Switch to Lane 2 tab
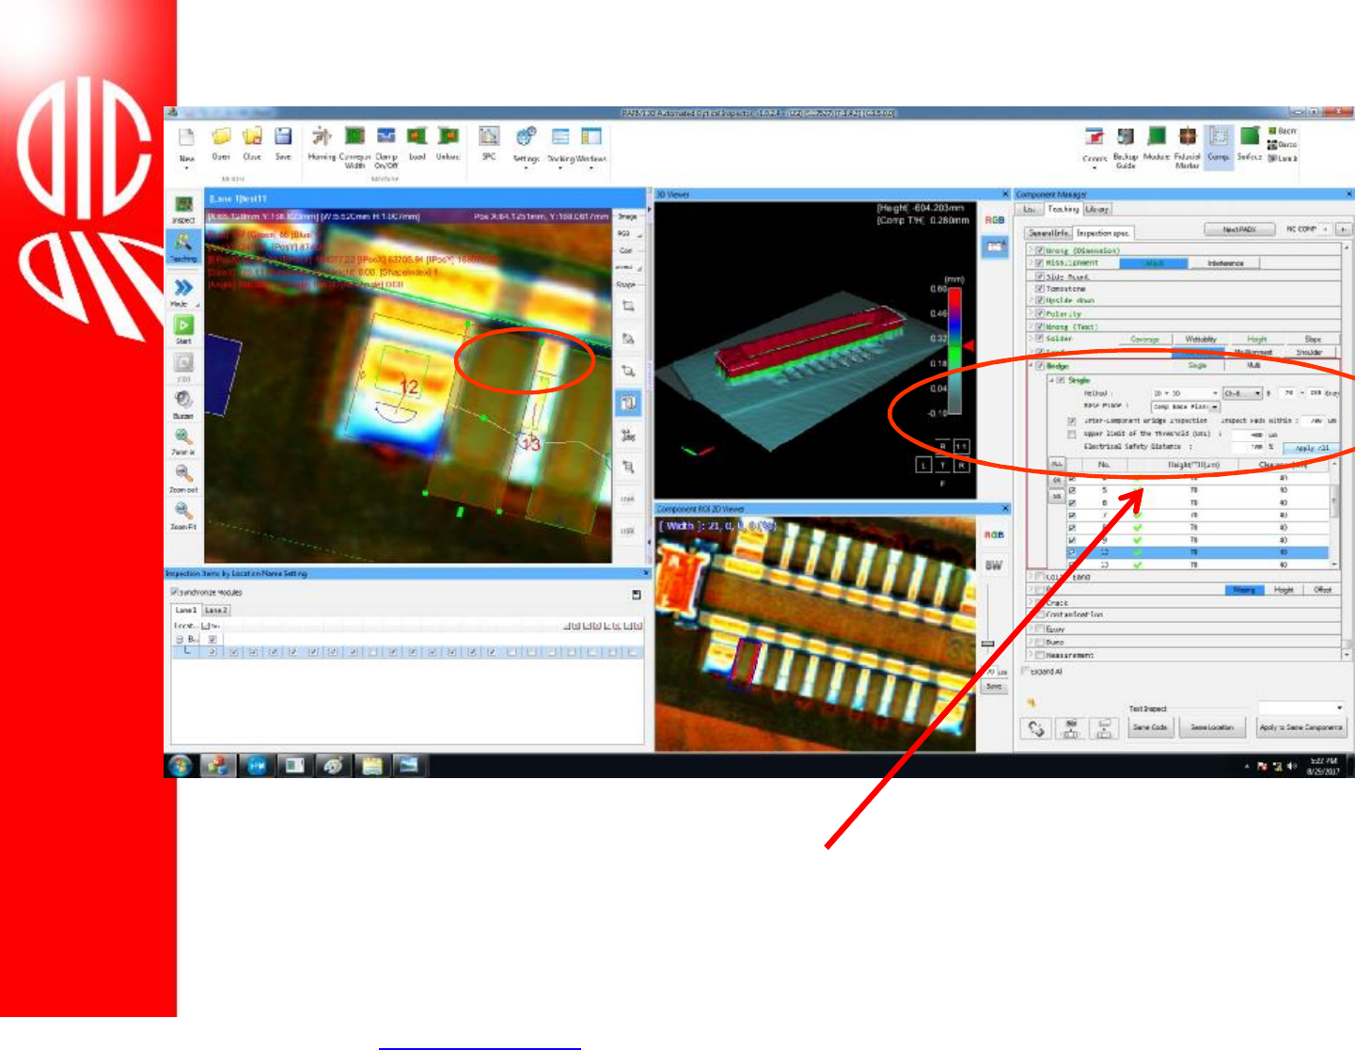 [215, 611]
